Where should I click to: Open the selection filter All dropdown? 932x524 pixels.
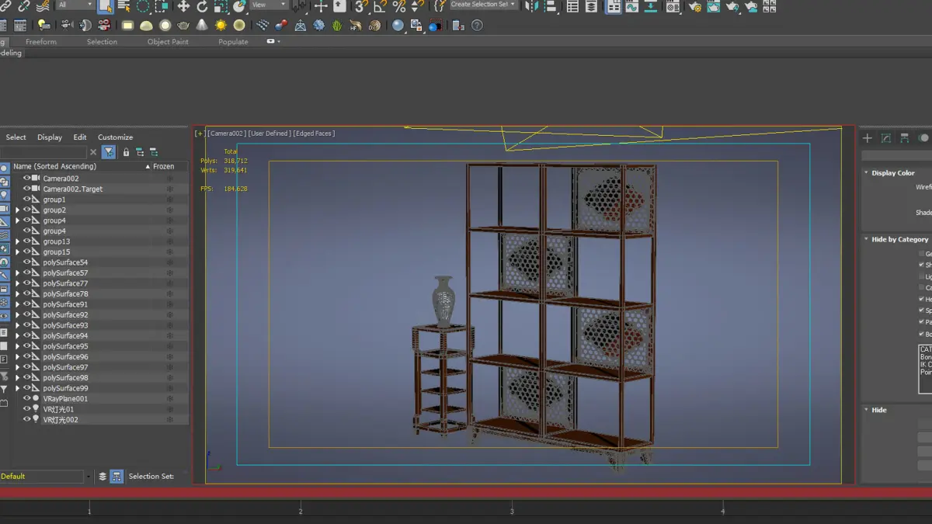(75, 5)
